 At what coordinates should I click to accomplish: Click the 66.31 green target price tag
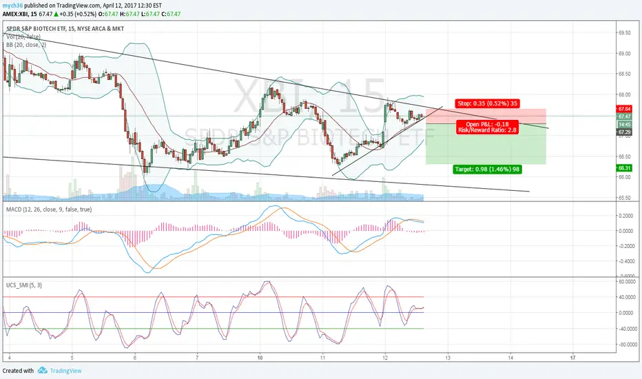click(624, 168)
